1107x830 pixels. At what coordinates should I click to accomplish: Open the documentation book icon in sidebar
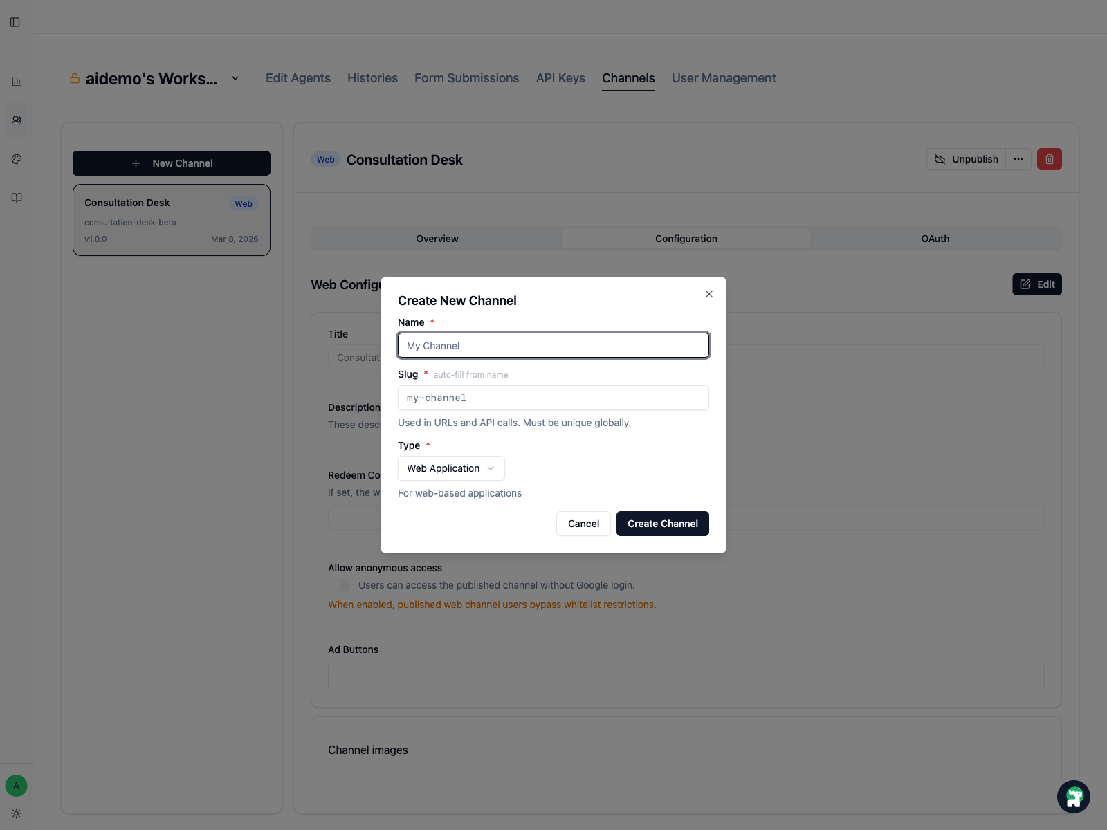[x=16, y=197]
